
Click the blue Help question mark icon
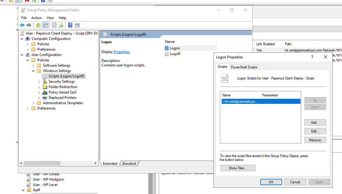click(x=70, y=25)
